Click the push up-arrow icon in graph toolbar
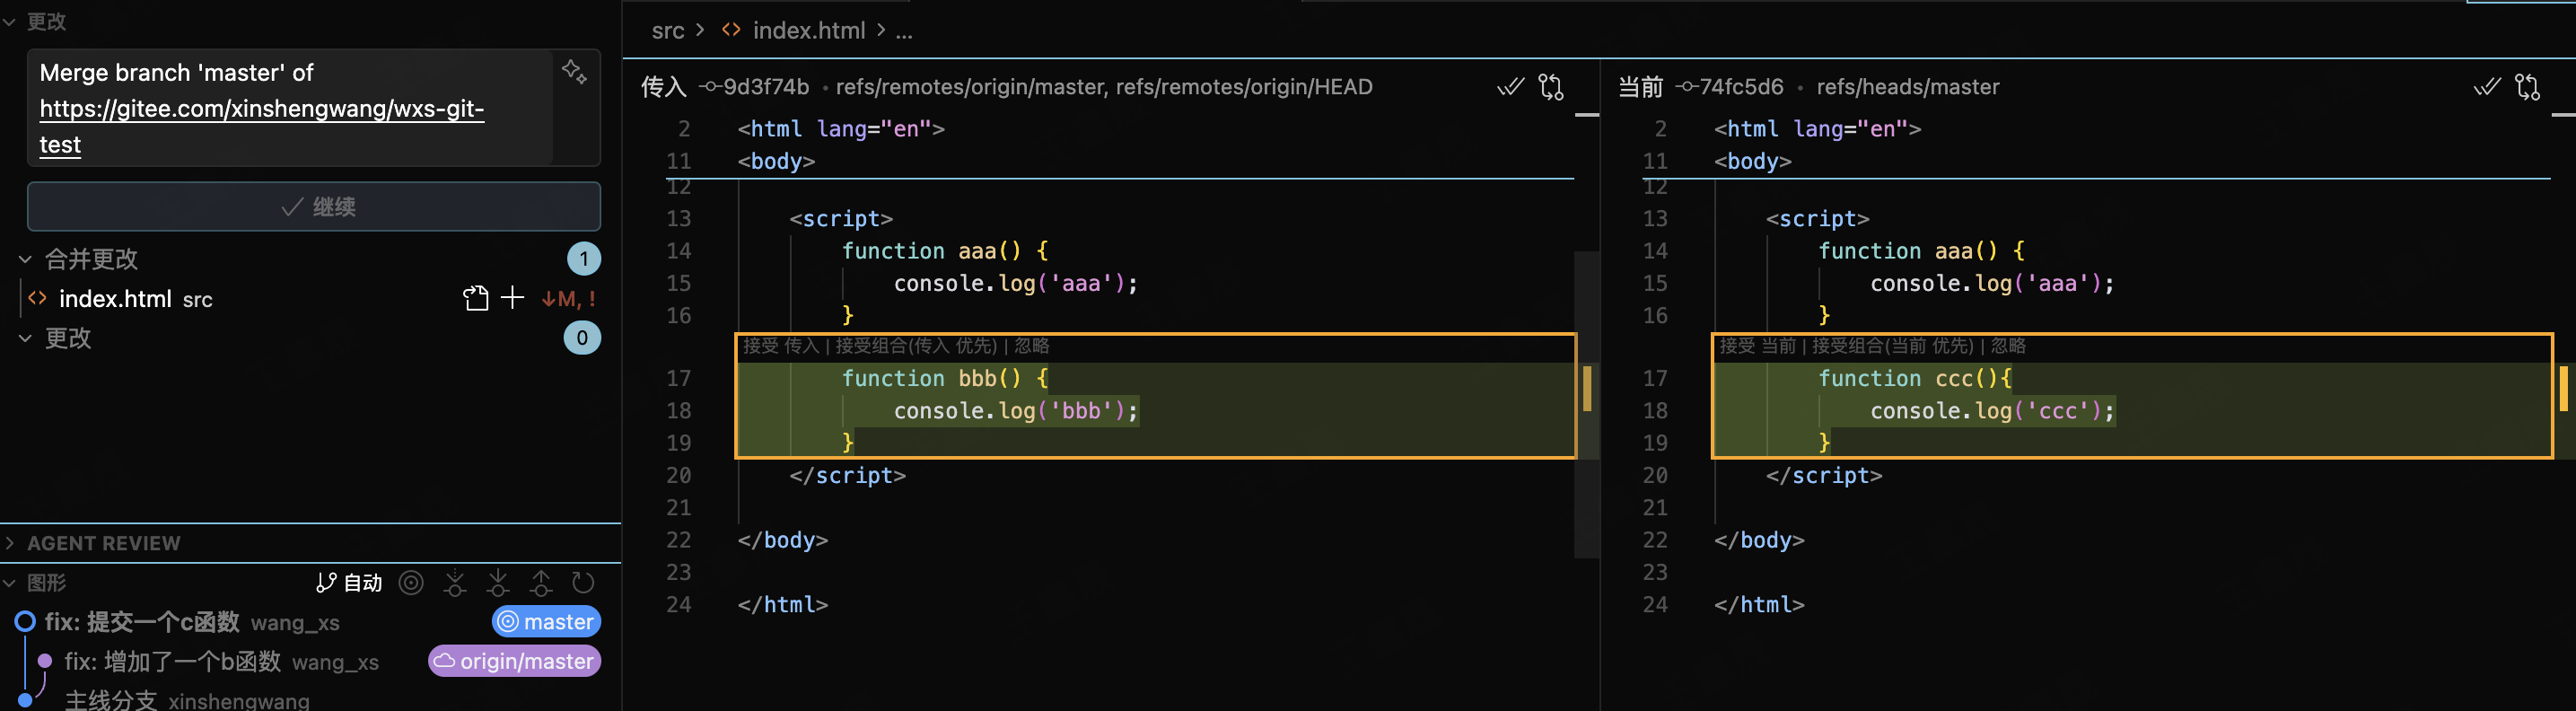Image resolution: width=2576 pixels, height=711 pixels. click(541, 583)
